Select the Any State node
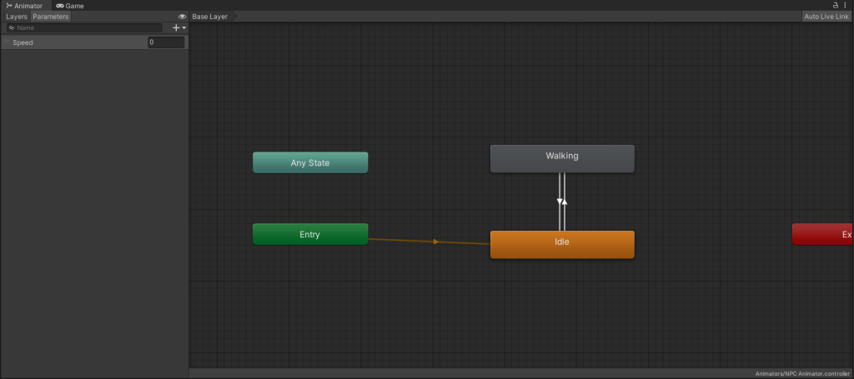This screenshot has height=379, width=854. click(x=310, y=162)
